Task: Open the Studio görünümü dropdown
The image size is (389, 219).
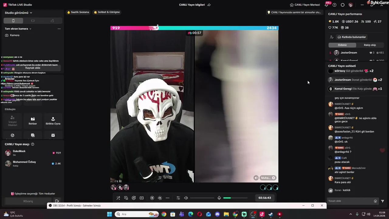Action: (x=19, y=13)
